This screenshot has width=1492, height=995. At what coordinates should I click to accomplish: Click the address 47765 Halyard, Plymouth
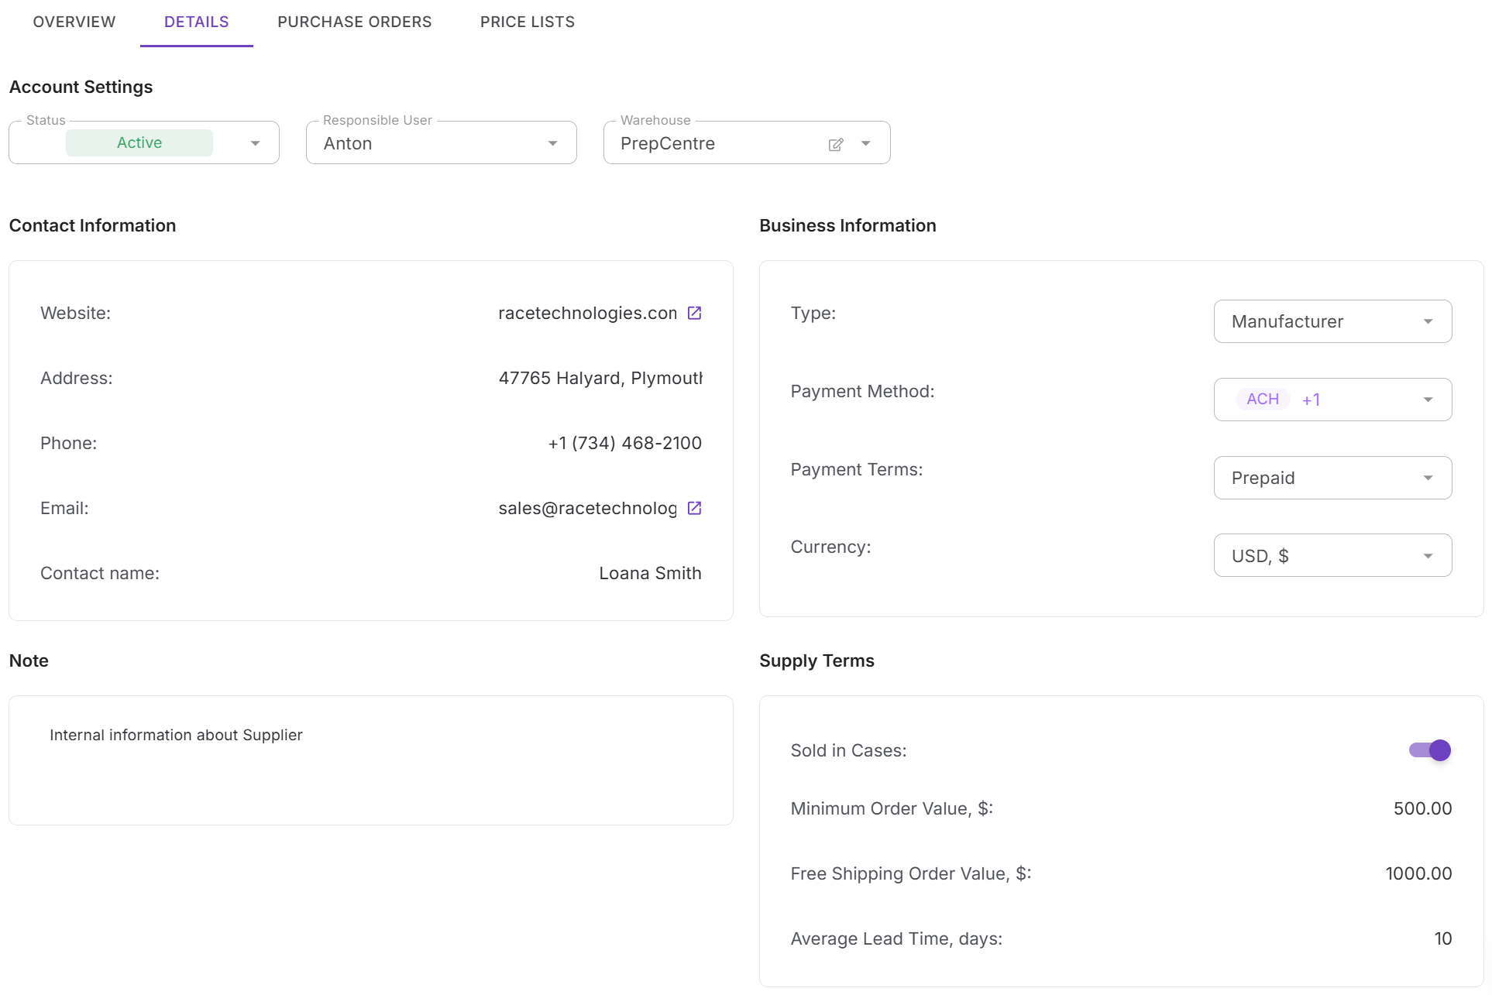600,378
